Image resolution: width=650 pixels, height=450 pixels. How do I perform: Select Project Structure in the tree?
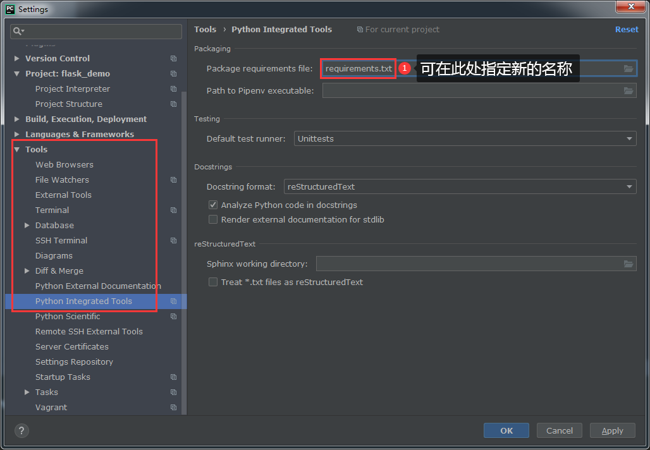pyautogui.click(x=69, y=104)
